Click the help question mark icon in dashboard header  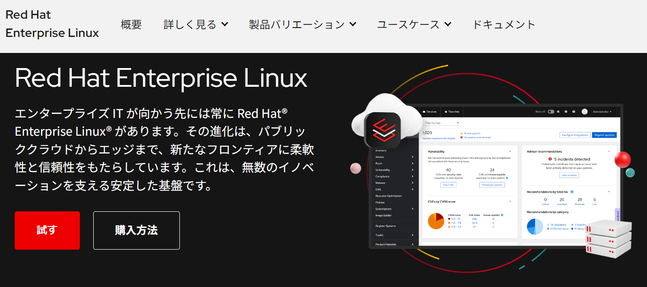[x=573, y=112]
